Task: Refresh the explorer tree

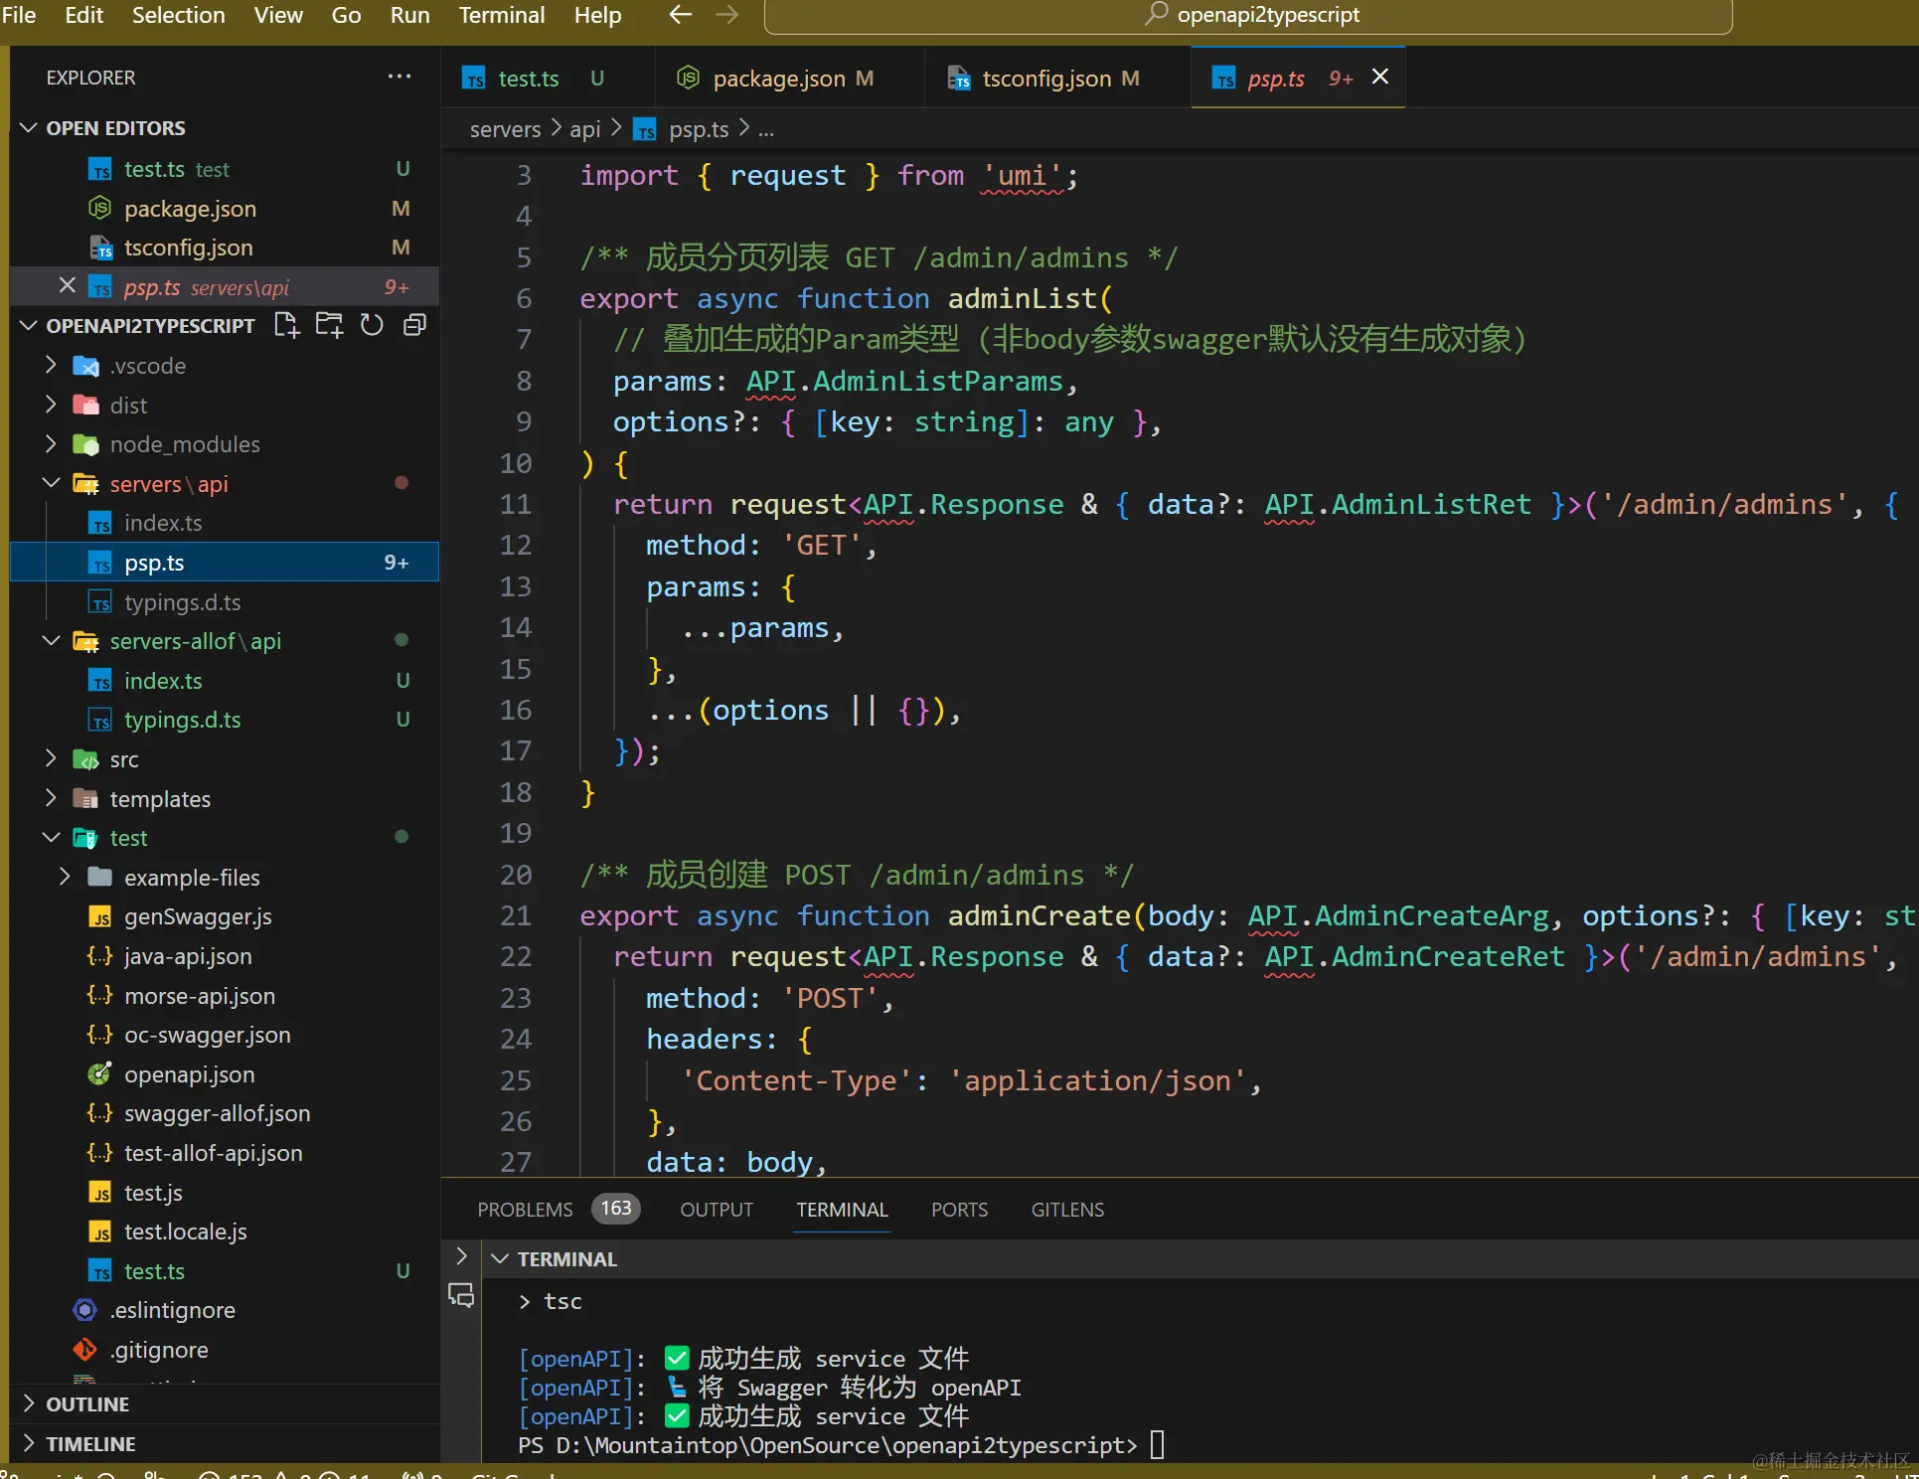Action: tap(372, 325)
